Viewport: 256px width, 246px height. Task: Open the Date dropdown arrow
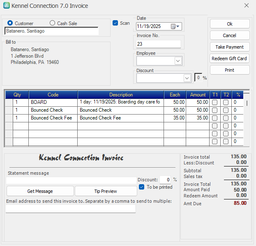[178, 26]
